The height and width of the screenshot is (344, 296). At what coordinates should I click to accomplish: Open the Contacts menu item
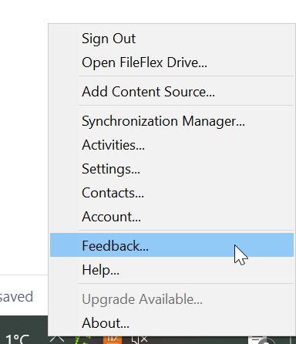click(x=172, y=193)
